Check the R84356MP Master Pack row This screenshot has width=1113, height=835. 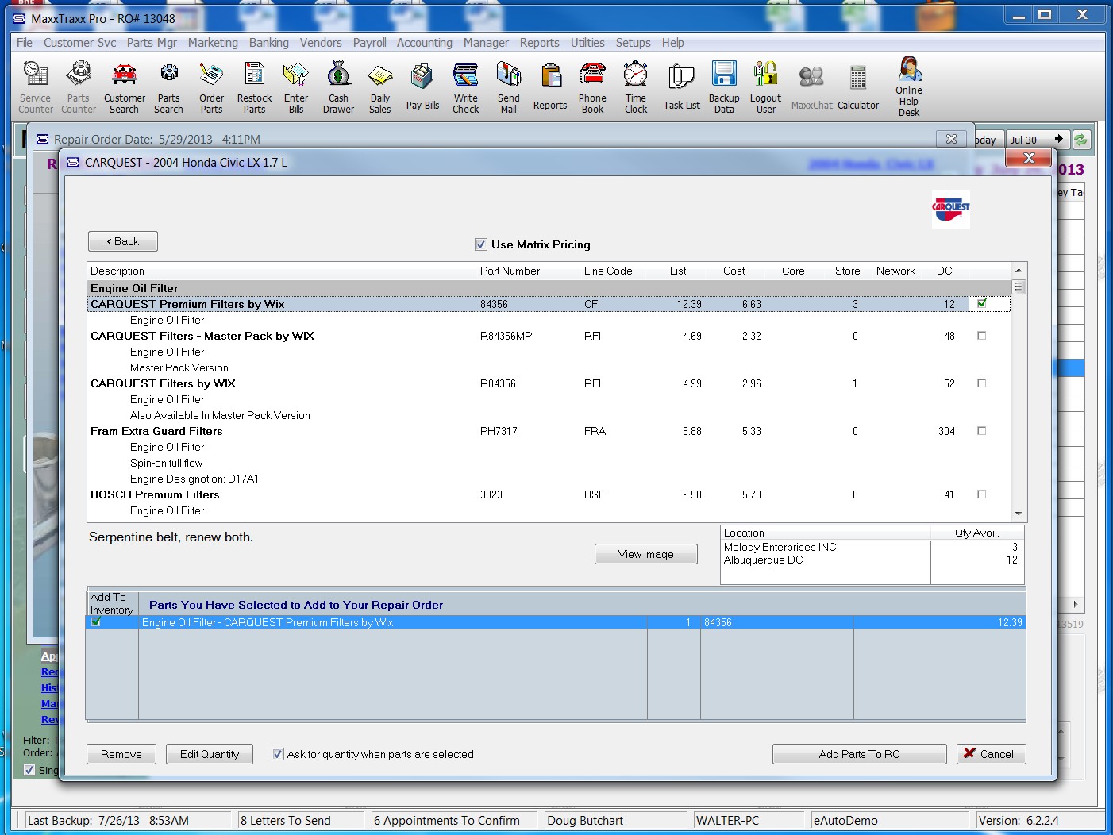[982, 336]
